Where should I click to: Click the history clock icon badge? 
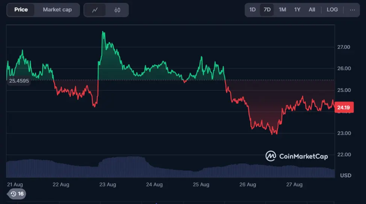click(17, 194)
